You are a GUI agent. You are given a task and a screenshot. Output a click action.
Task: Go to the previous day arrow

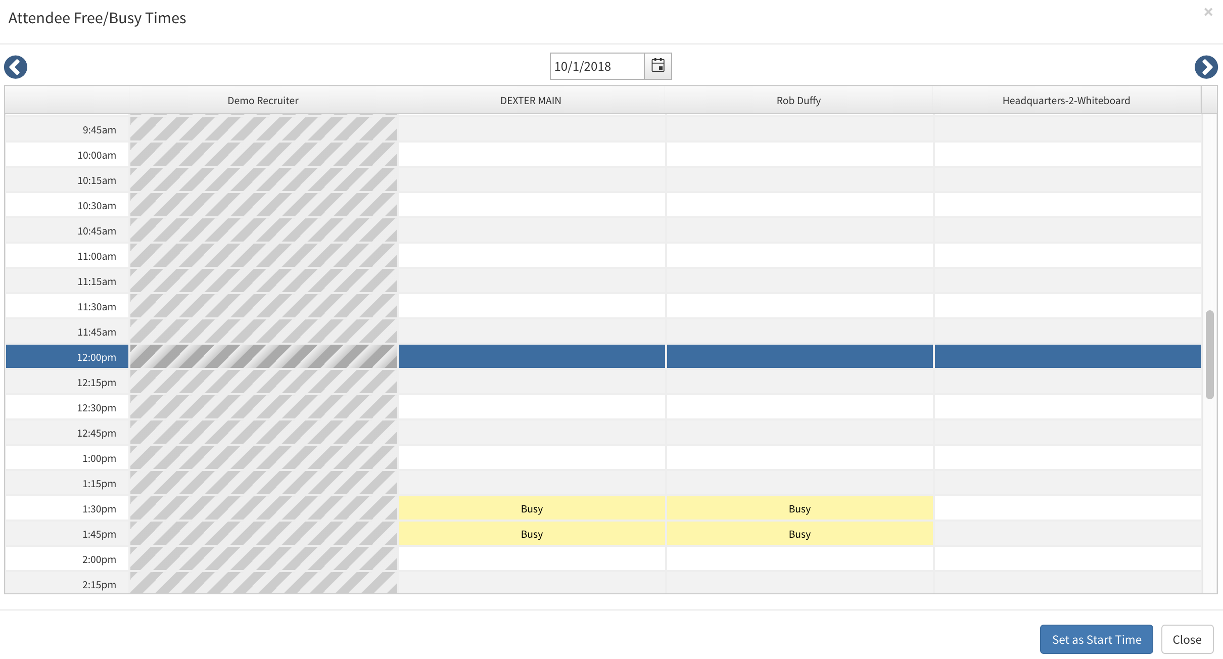[16, 67]
